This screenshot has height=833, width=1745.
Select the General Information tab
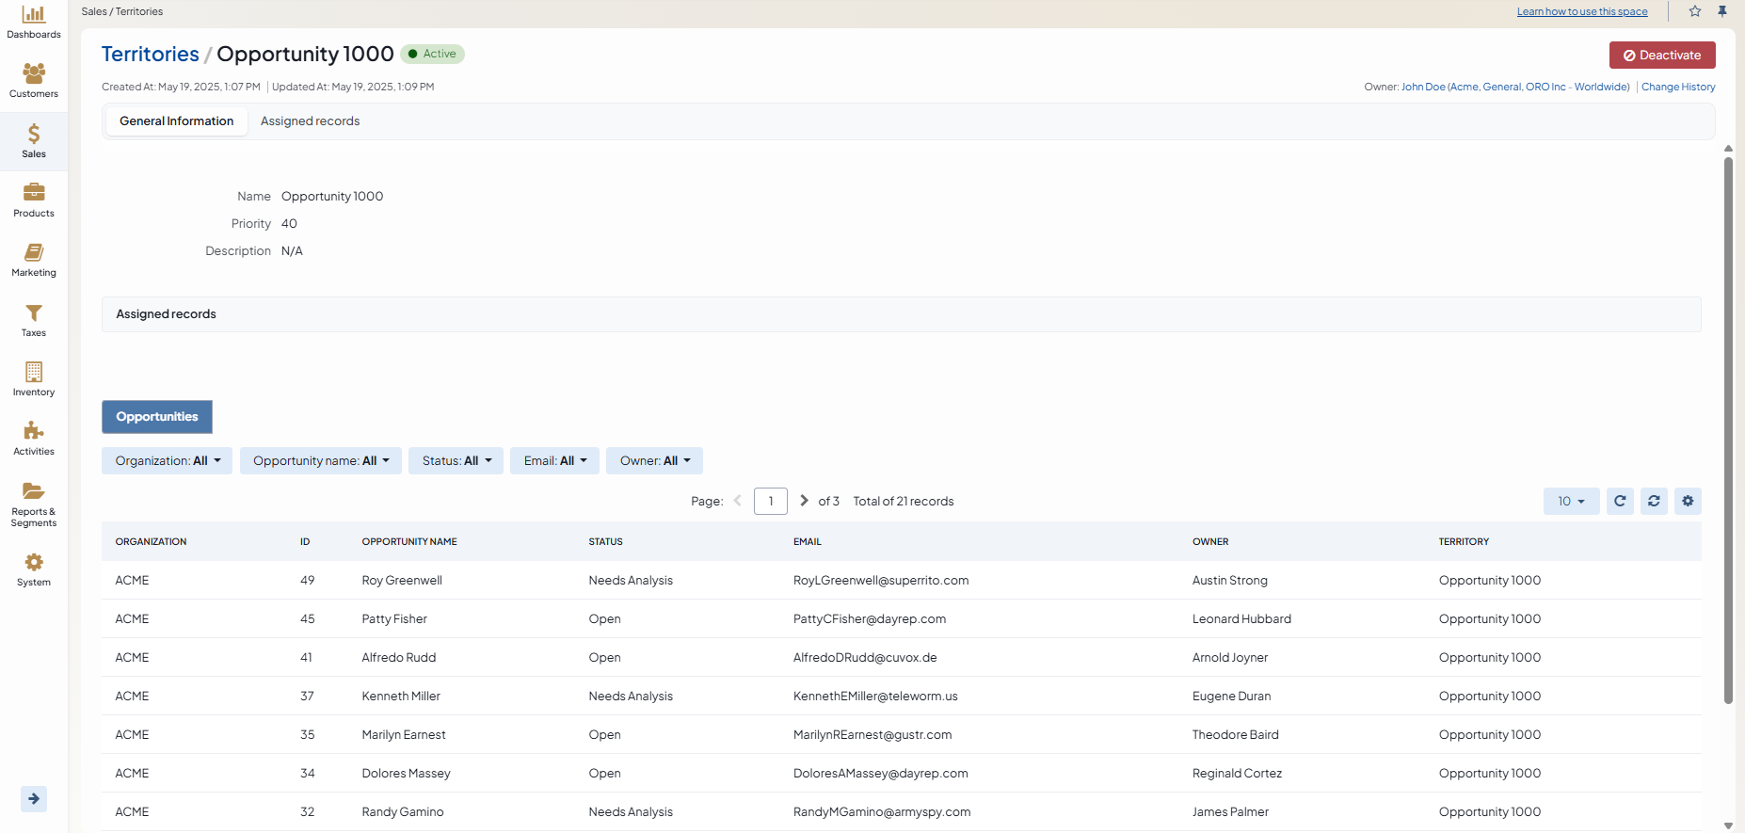click(176, 121)
